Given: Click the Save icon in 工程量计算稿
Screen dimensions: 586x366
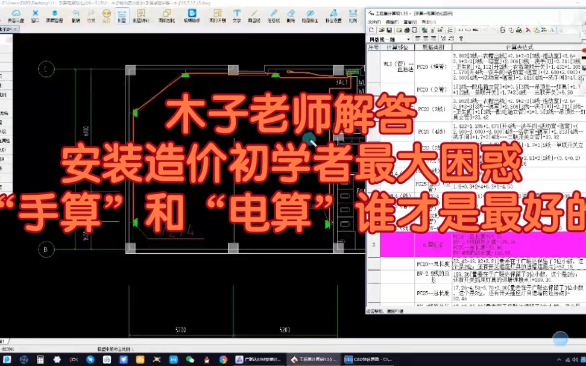Looking at the screenshot, I should pos(388,30).
